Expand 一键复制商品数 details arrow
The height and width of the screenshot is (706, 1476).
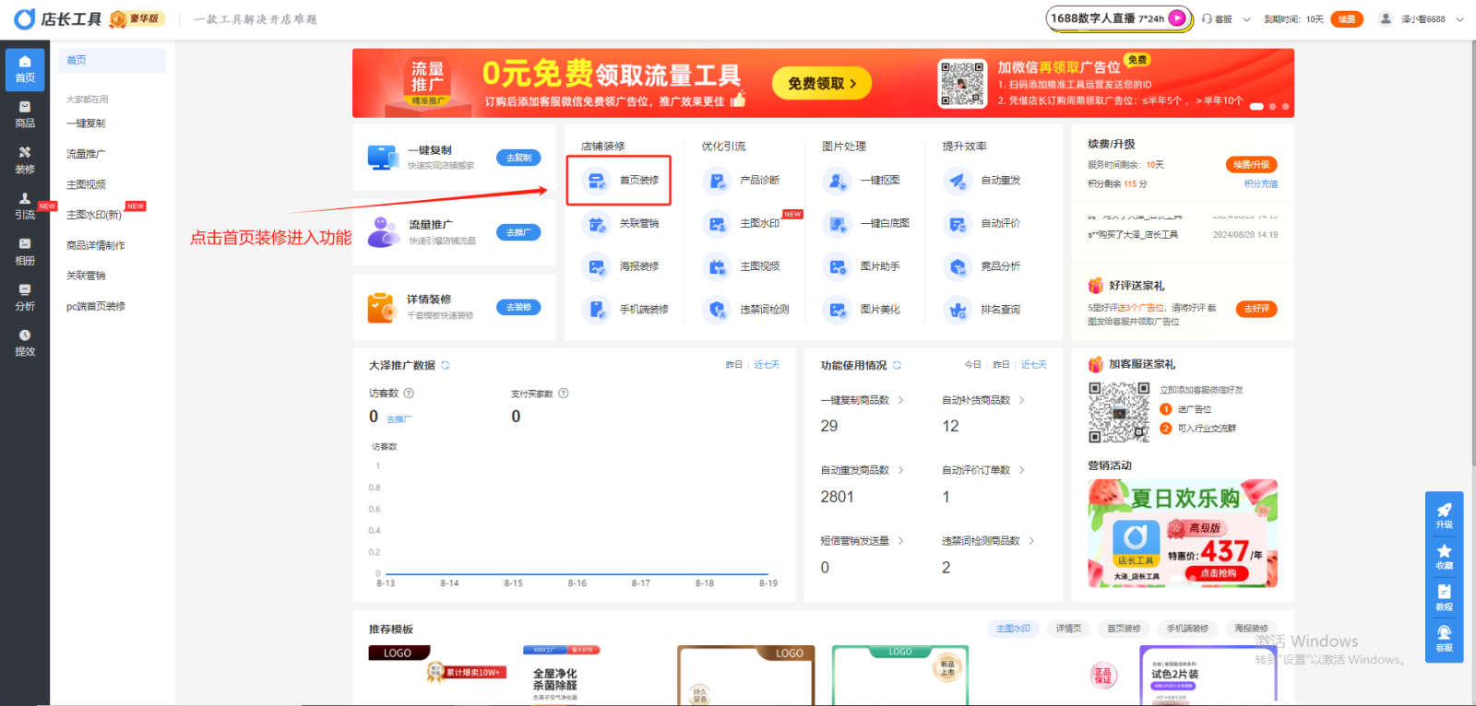901,400
